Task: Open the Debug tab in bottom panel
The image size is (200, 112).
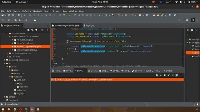Action: point(168,71)
